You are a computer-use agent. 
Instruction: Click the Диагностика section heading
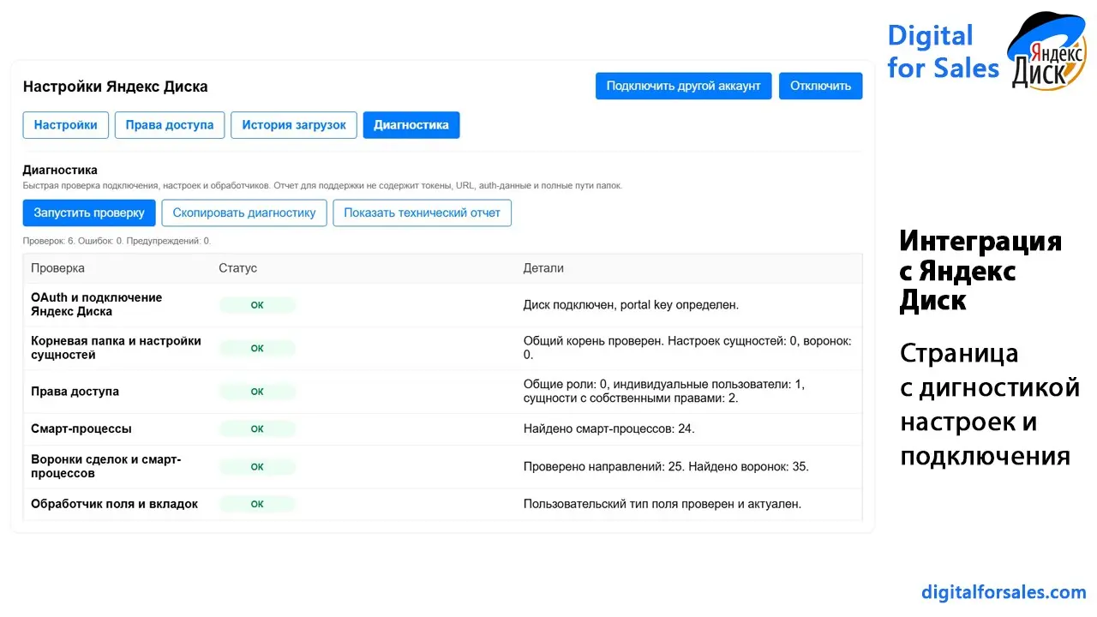click(60, 170)
